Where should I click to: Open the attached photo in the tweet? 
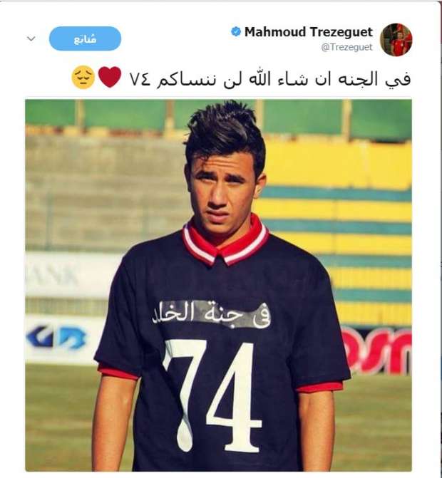[x=218, y=286]
